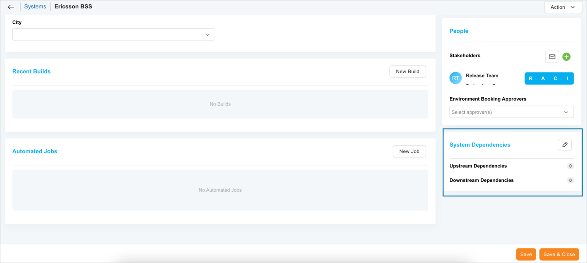Expand the Action dropdown menu

tap(563, 7)
